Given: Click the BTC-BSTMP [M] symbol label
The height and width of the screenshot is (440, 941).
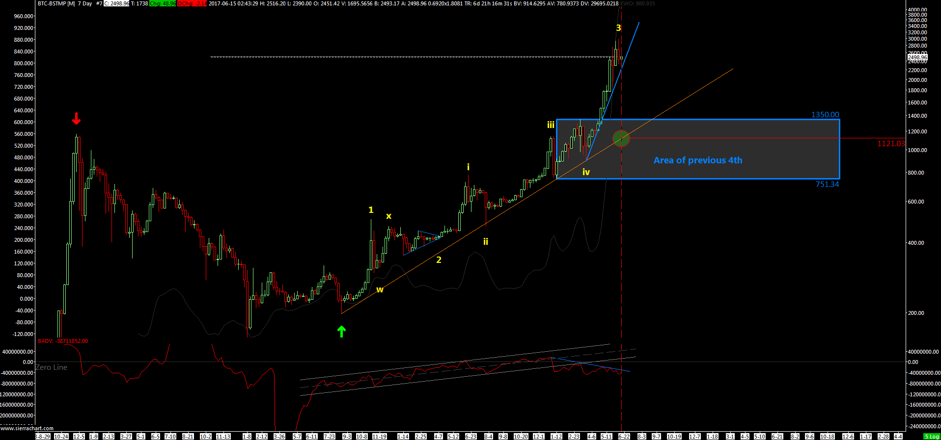Looking at the screenshot, I should click(x=56, y=3).
